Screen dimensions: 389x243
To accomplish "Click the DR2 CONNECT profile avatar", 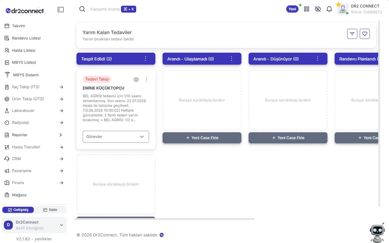I will (x=343, y=9).
